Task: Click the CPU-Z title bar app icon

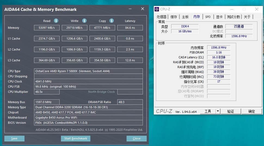Action: pyautogui.click(x=157, y=9)
